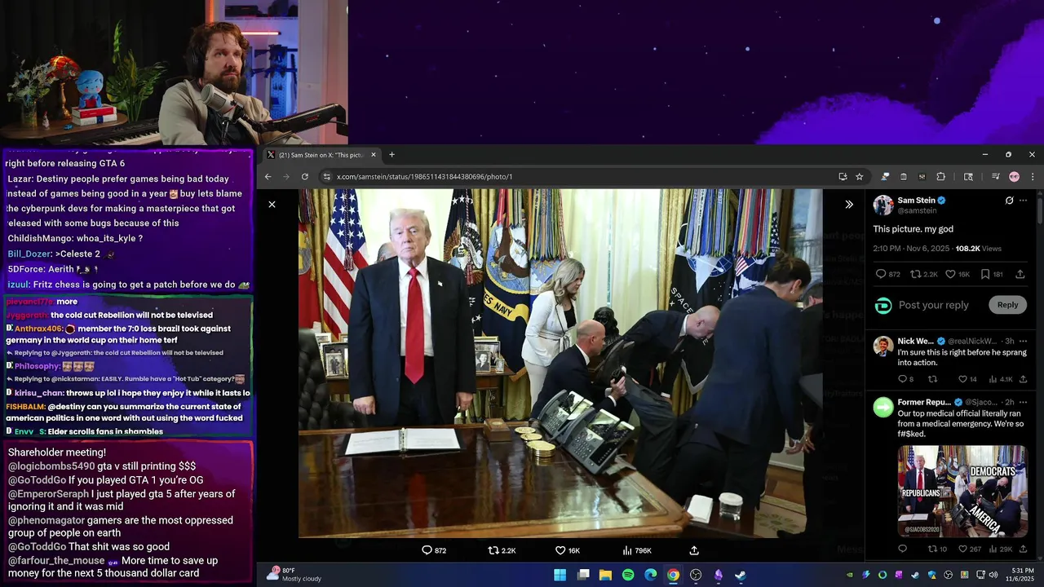1044x587 pixels.
Task: Open more options on Former Repu... reply
Action: [1023, 402]
